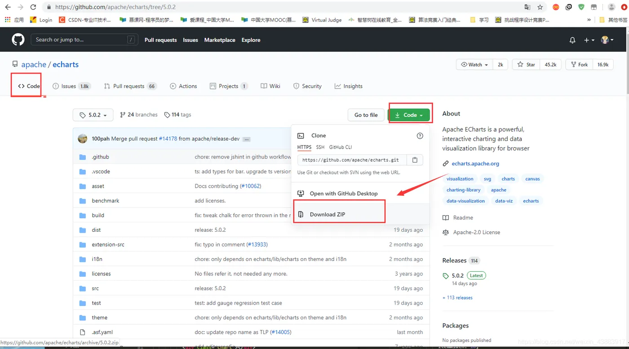This screenshot has height=349, width=629.
Task: Reload the page
Action: (x=33, y=7)
